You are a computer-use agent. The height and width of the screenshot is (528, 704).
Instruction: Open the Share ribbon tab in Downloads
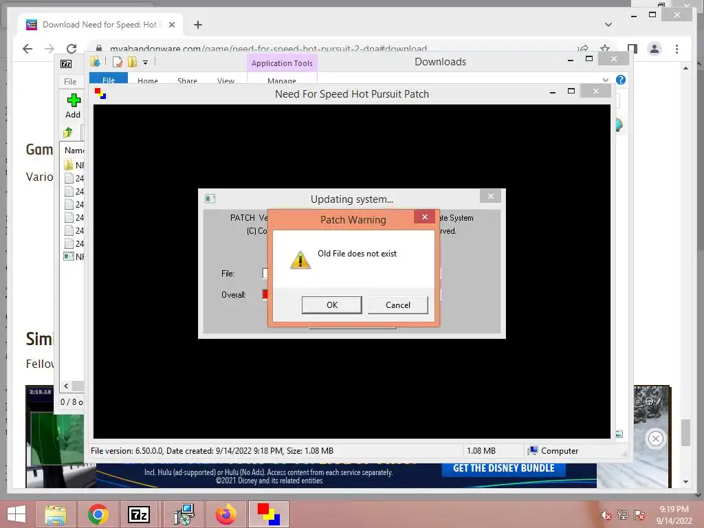(187, 81)
